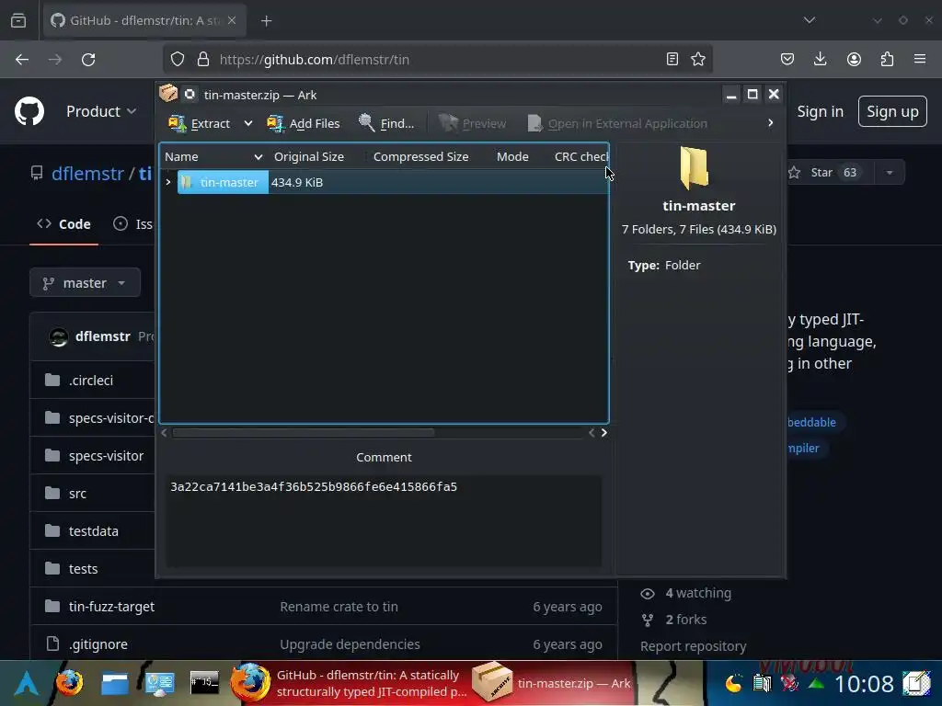Bookmark this page with star icon
The image size is (942, 706).
point(698,59)
